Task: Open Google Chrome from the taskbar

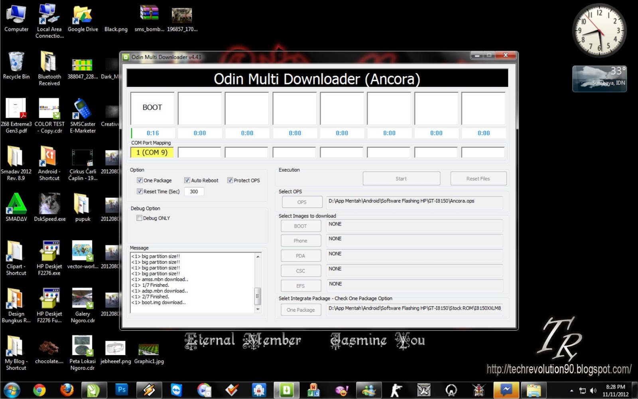Action: coord(39,390)
